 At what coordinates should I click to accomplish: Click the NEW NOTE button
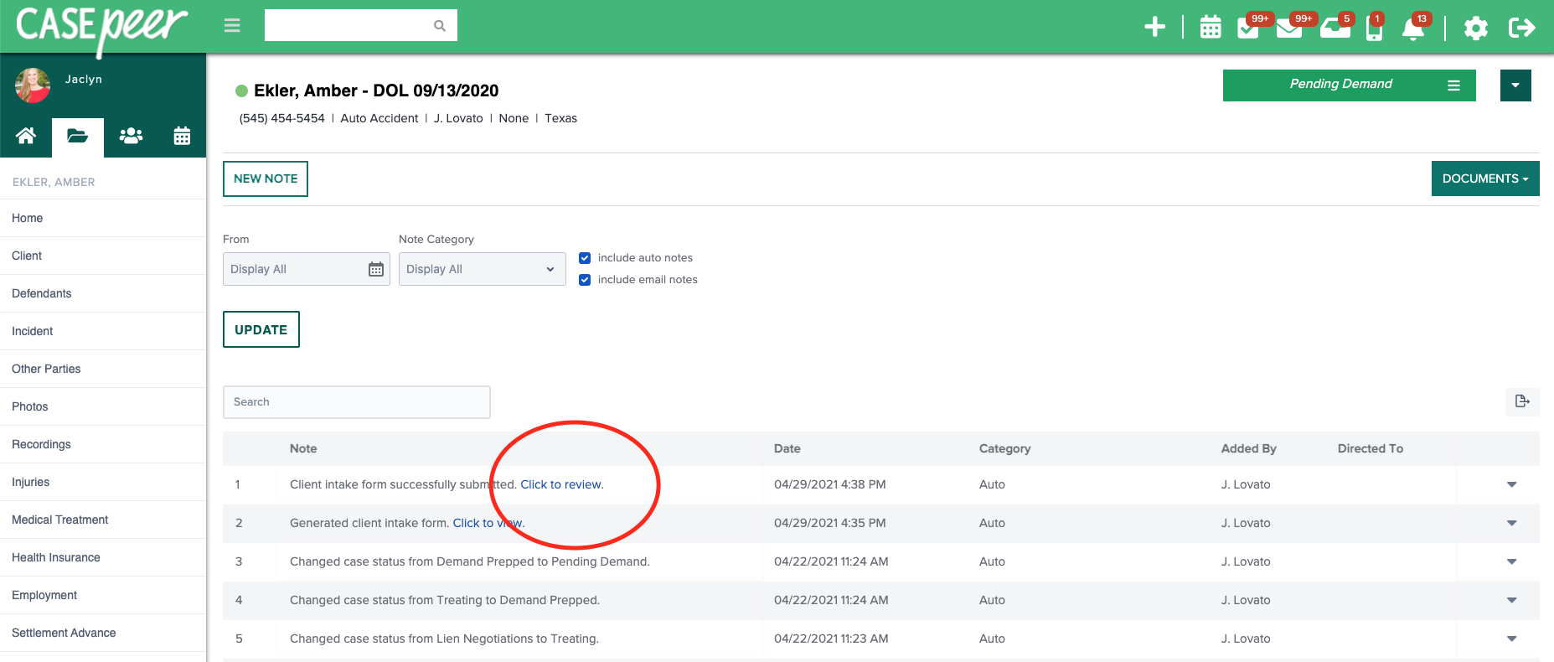pyautogui.click(x=266, y=178)
